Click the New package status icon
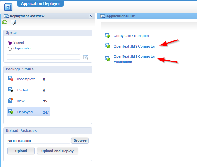Image resolution: width=197 pixels, height=167 pixels. point(11,101)
